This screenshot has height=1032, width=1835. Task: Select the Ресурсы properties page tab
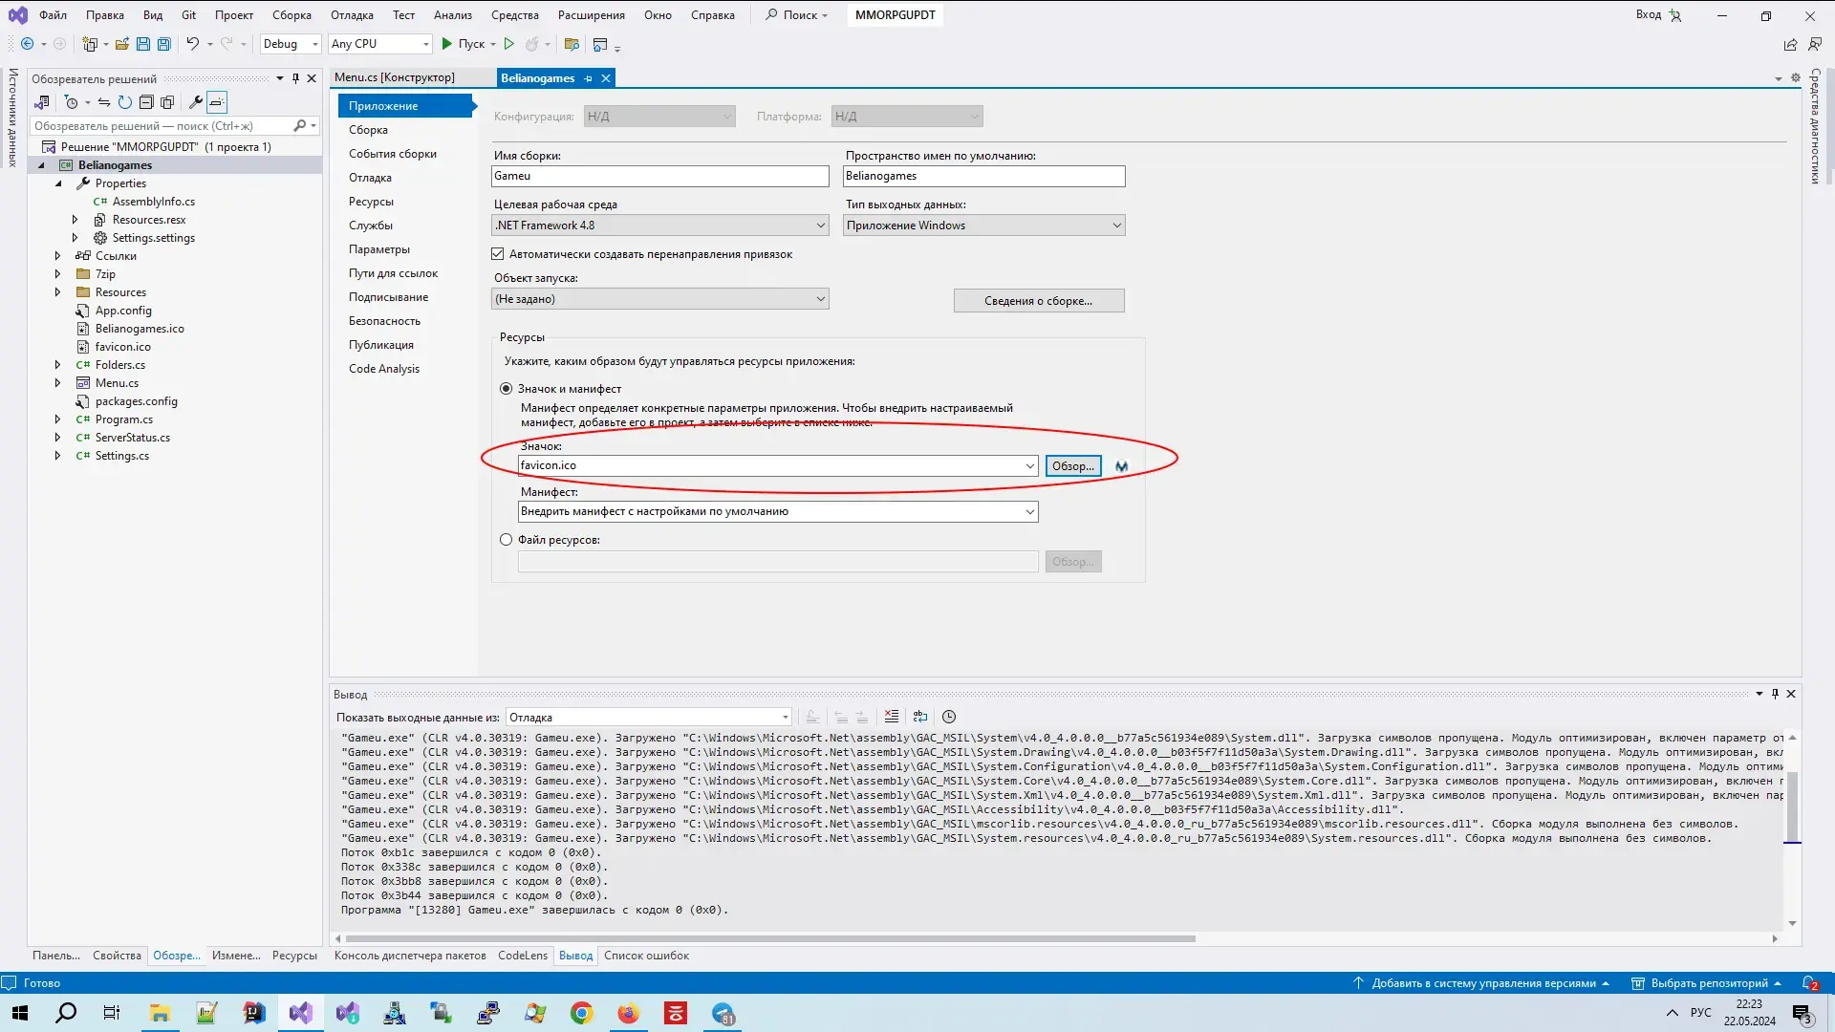point(371,202)
